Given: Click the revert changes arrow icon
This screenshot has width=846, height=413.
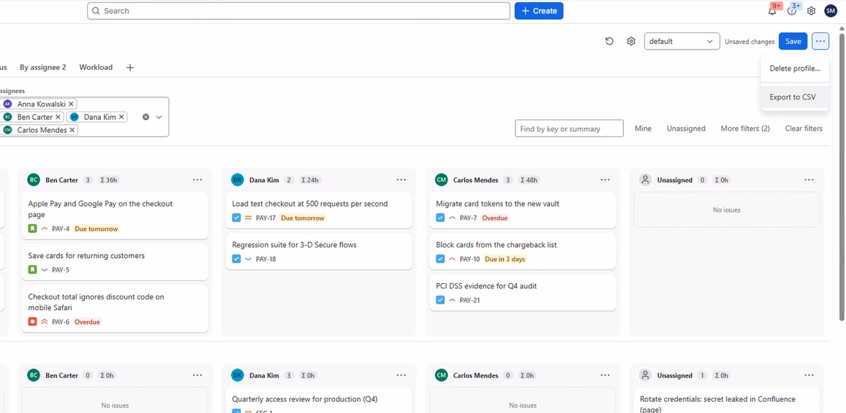Looking at the screenshot, I should pyautogui.click(x=609, y=41).
